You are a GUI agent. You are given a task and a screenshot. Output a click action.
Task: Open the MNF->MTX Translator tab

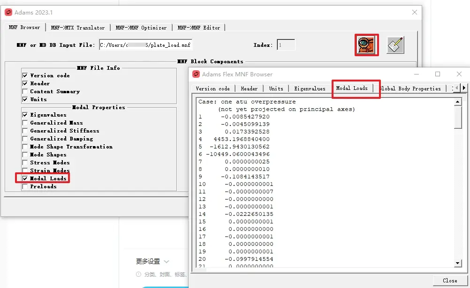(x=78, y=28)
